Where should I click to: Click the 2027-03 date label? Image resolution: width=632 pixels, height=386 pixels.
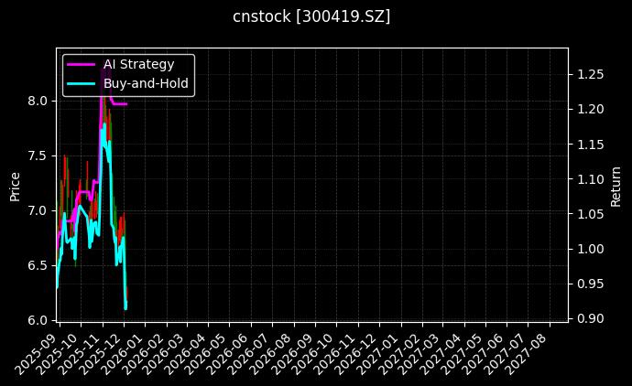[x=420, y=353]
